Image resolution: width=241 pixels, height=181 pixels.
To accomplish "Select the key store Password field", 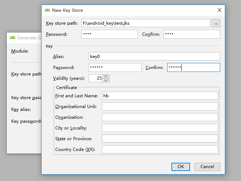I will (110, 34).
